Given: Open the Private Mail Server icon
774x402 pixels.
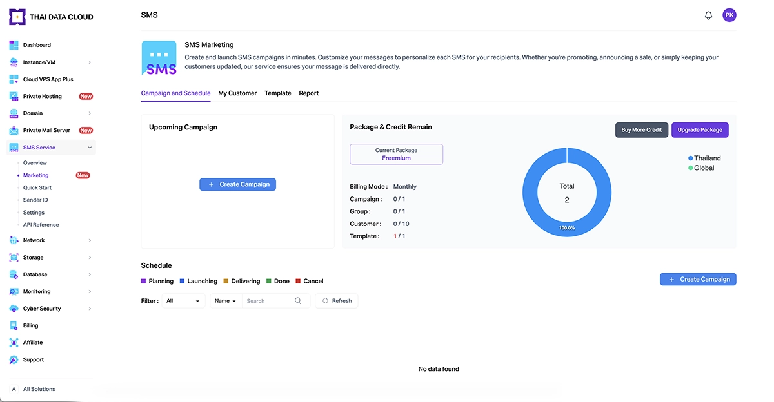Looking at the screenshot, I should (14, 130).
